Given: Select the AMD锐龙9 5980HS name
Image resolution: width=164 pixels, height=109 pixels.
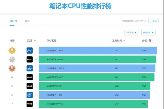Looking at the screenshot, I should point(55,77).
